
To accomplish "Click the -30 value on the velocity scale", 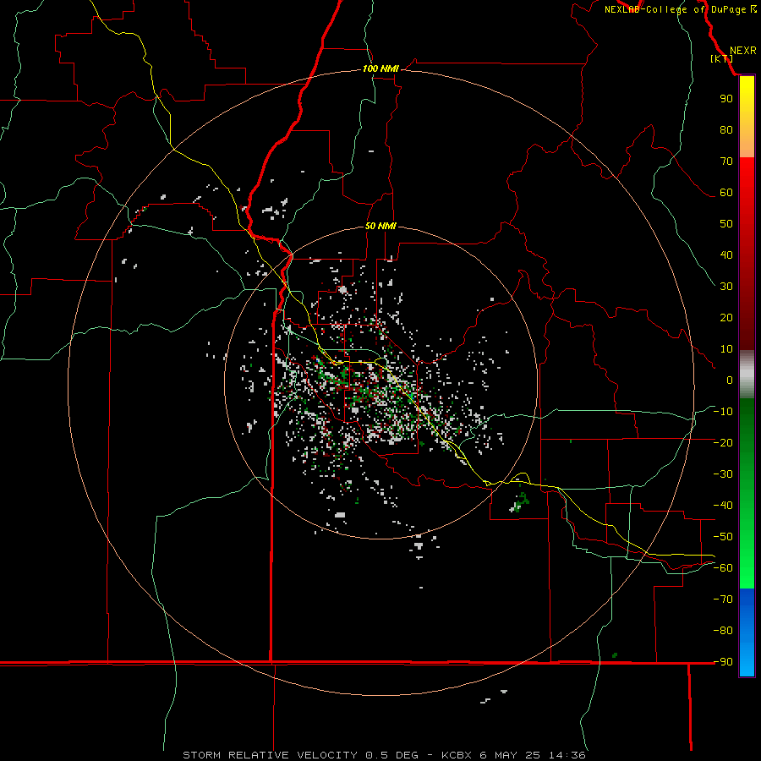I will [x=723, y=474].
